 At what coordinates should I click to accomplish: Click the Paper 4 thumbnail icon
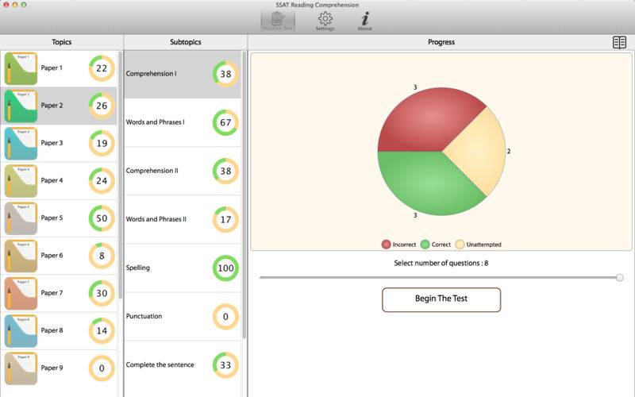pyautogui.click(x=21, y=181)
